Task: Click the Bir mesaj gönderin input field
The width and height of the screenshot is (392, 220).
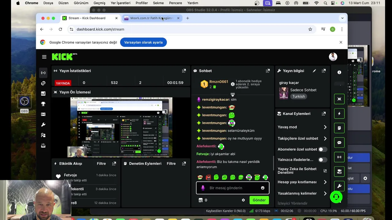Action: [x=233, y=188]
